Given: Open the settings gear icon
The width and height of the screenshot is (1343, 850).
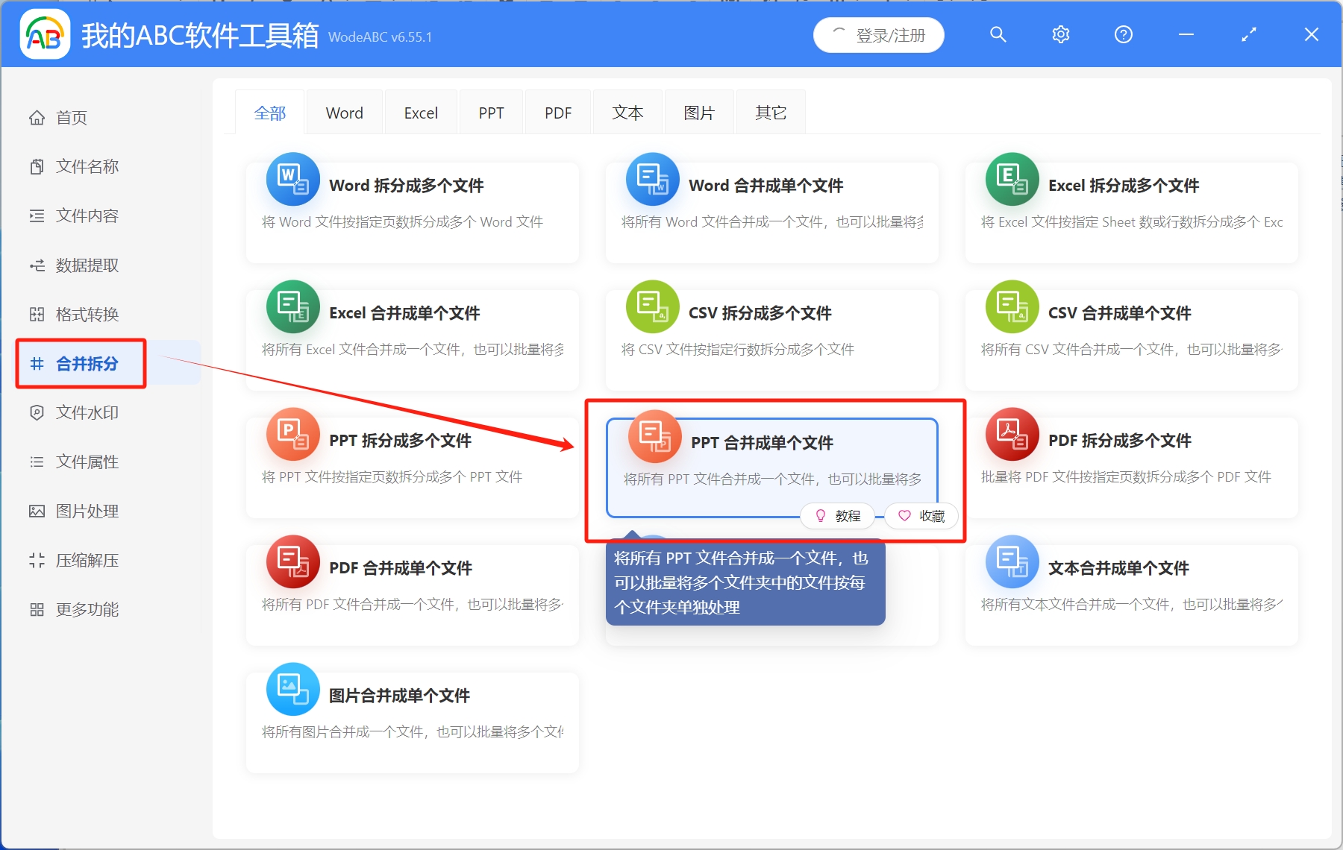Looking at the screenshot, I should point(1060,34).
